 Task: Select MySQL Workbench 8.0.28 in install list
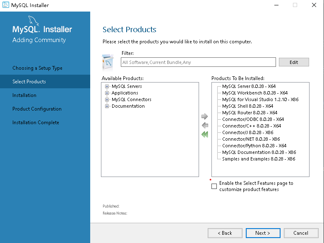254,93
